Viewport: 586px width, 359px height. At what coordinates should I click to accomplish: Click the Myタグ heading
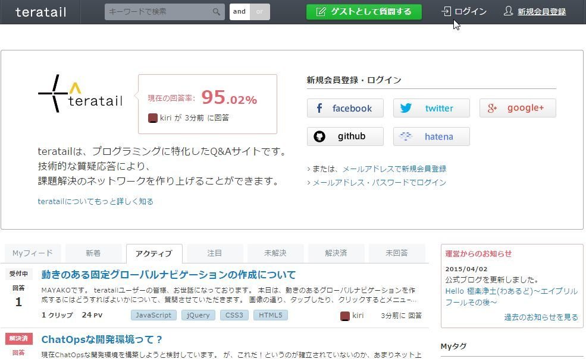[453, 347]
